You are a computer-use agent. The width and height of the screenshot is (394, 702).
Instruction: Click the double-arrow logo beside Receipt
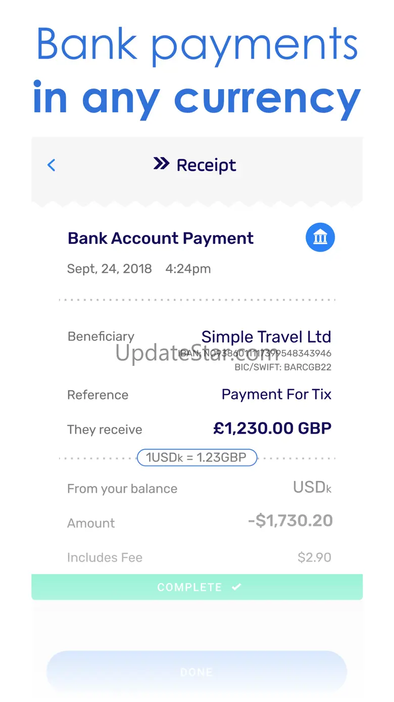[161, 163]
